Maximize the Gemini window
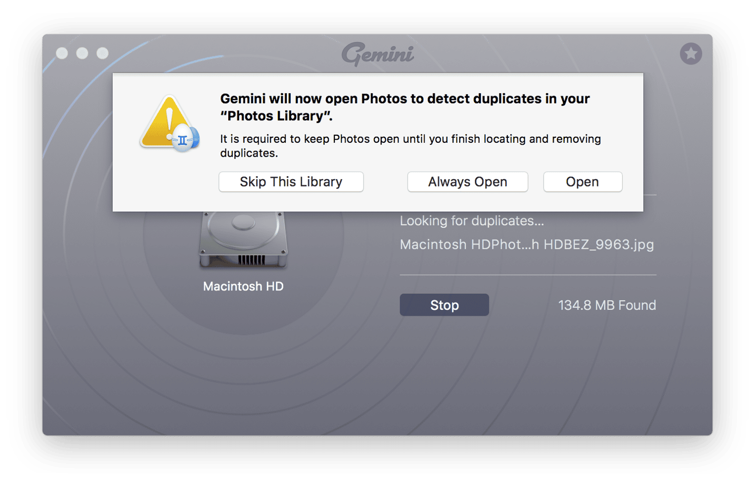The height and width of the screenshot is (486, 755). (x=103, y=53)
